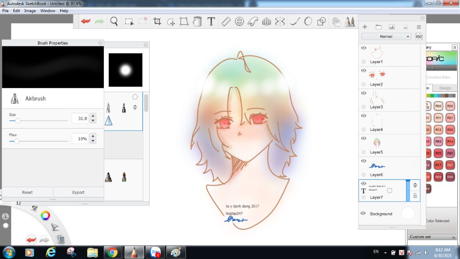Image resolution: width=460 pixels, height=259 pixels.
Task: Click the Reset button in Brush Properties
Action: (x=27, y=192)
